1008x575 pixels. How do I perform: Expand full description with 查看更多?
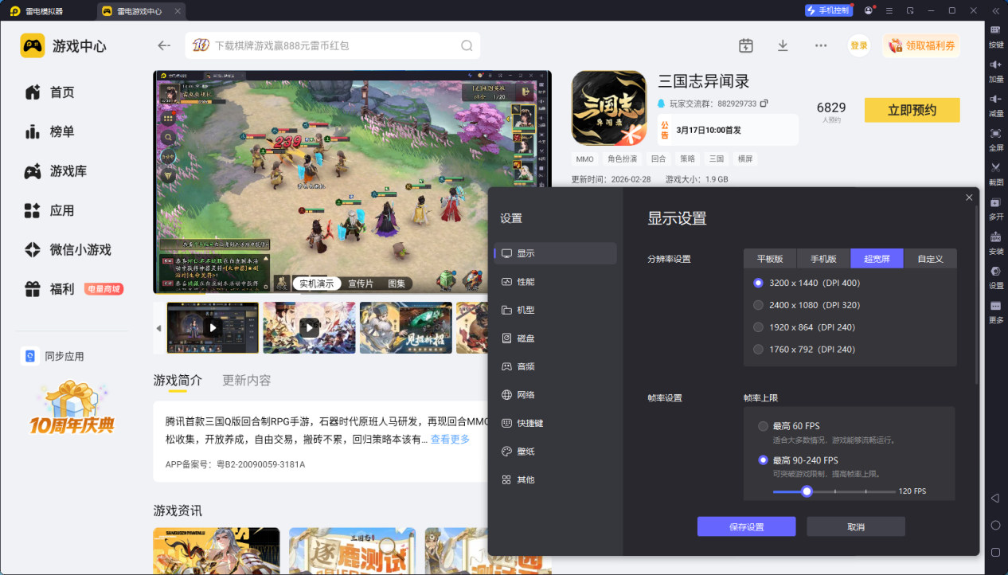point(450,440)
